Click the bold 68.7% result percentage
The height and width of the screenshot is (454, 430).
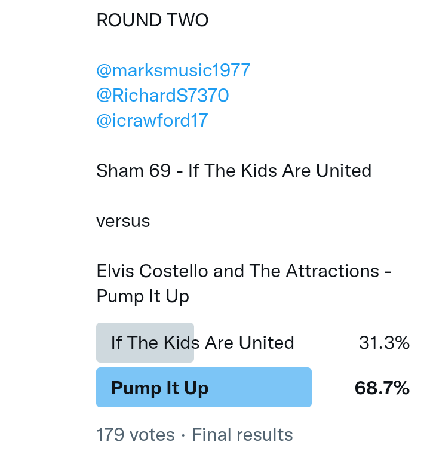382,388
